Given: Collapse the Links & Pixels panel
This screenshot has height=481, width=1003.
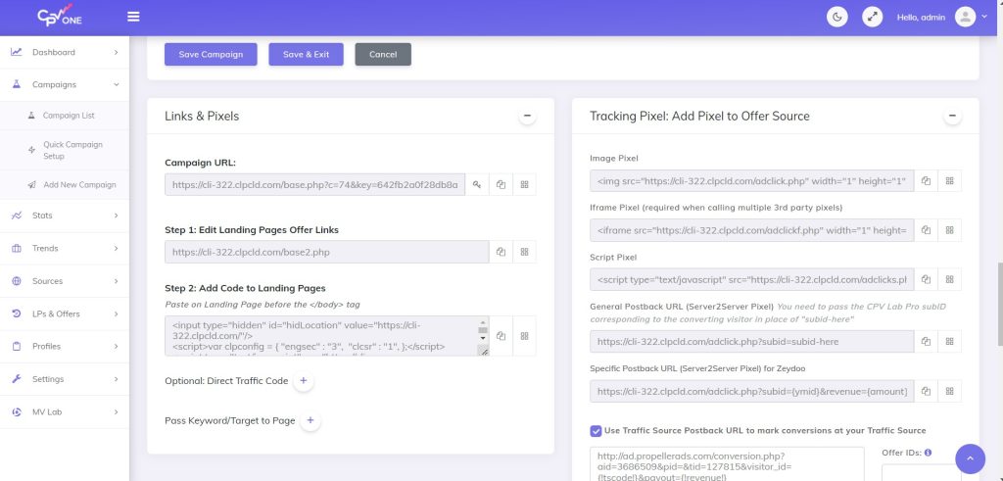Looking at the screenshot, I should pos(527,116).
